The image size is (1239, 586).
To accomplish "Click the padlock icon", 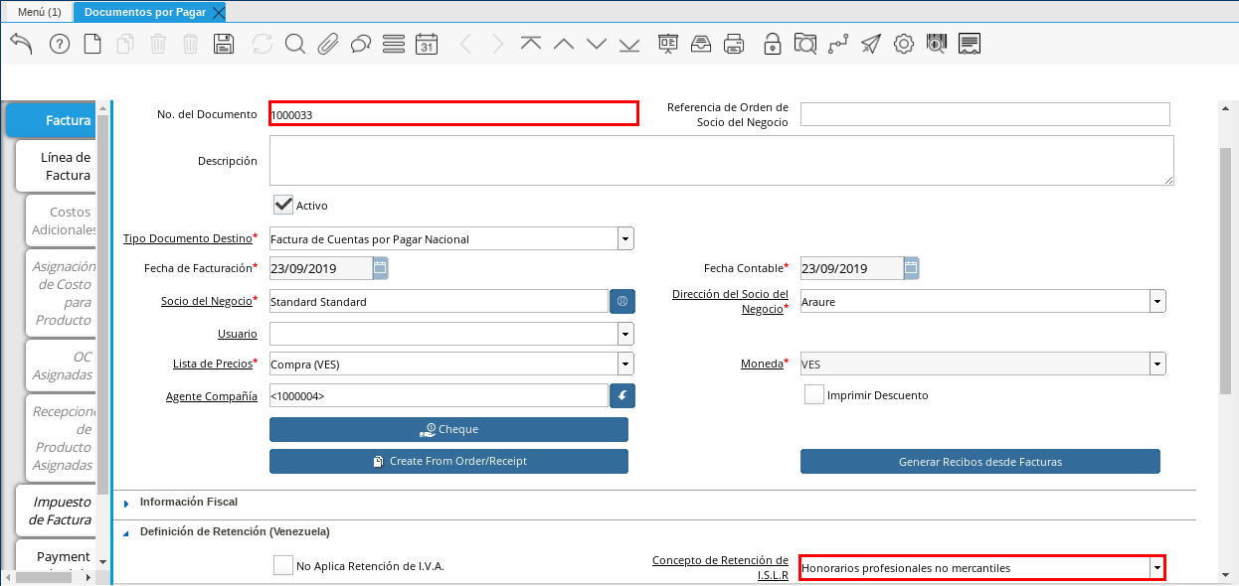I will pyautogui.click(x=772, y=44).
